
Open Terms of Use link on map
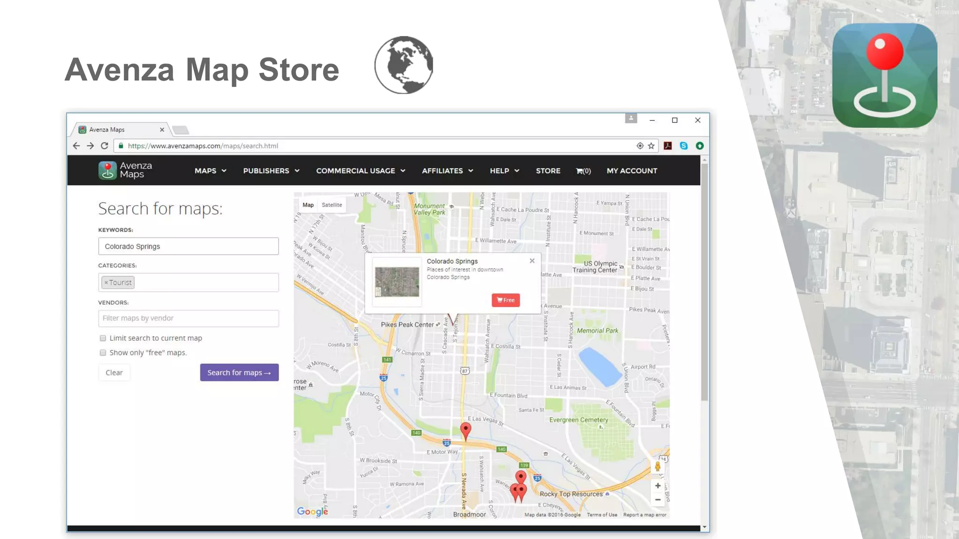[602, 515]
